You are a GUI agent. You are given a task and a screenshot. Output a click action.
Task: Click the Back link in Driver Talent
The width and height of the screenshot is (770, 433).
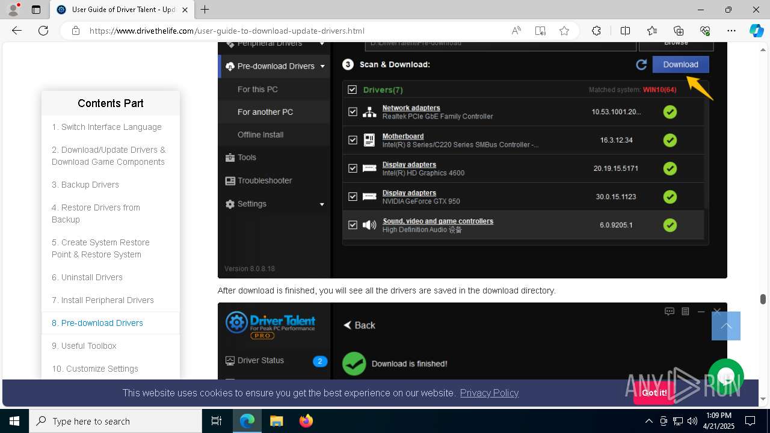pyautogui.click(x=359, y=325)
